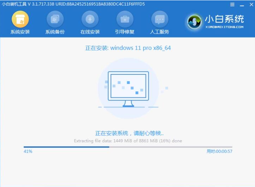
Task: Open the 系统备份 system backup icon
Action: [55, 19]
